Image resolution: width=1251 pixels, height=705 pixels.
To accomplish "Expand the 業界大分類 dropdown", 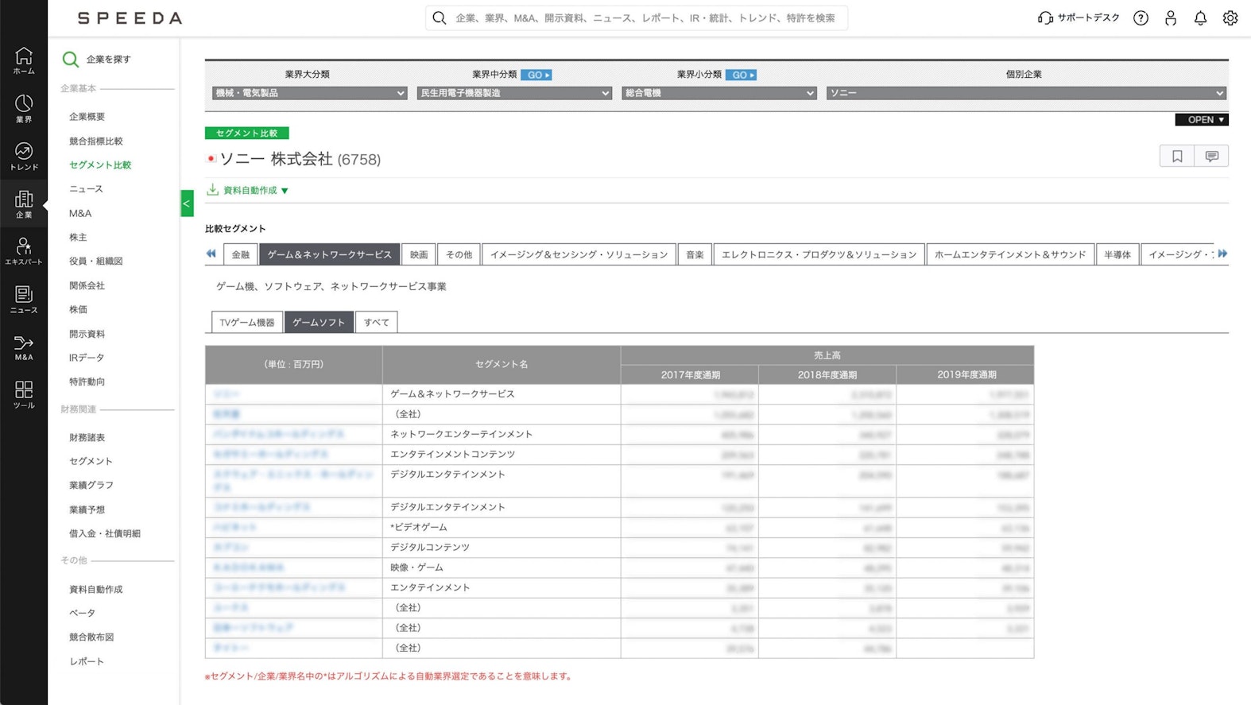I will click(x=309, y=93).
